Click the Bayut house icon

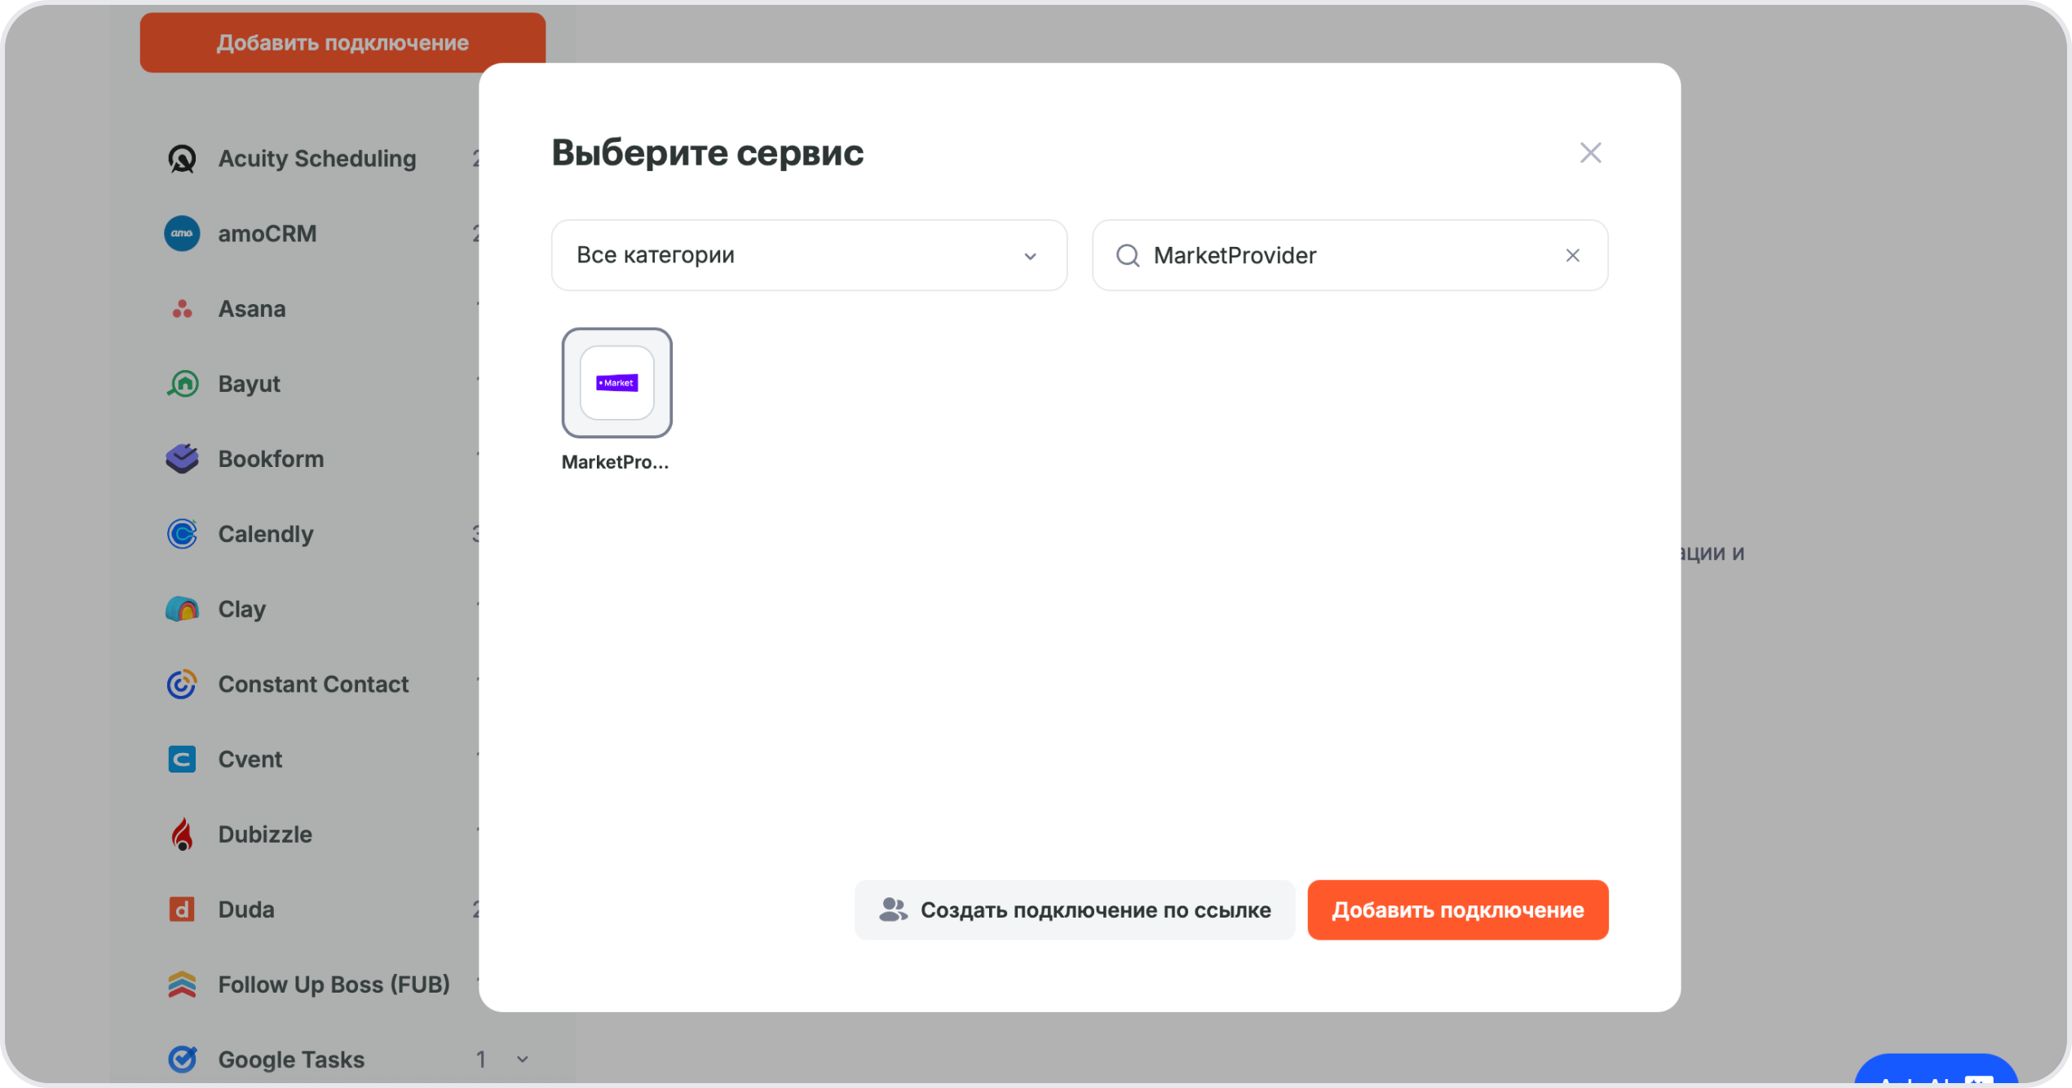pyautogui.click(x=182, y=384)
